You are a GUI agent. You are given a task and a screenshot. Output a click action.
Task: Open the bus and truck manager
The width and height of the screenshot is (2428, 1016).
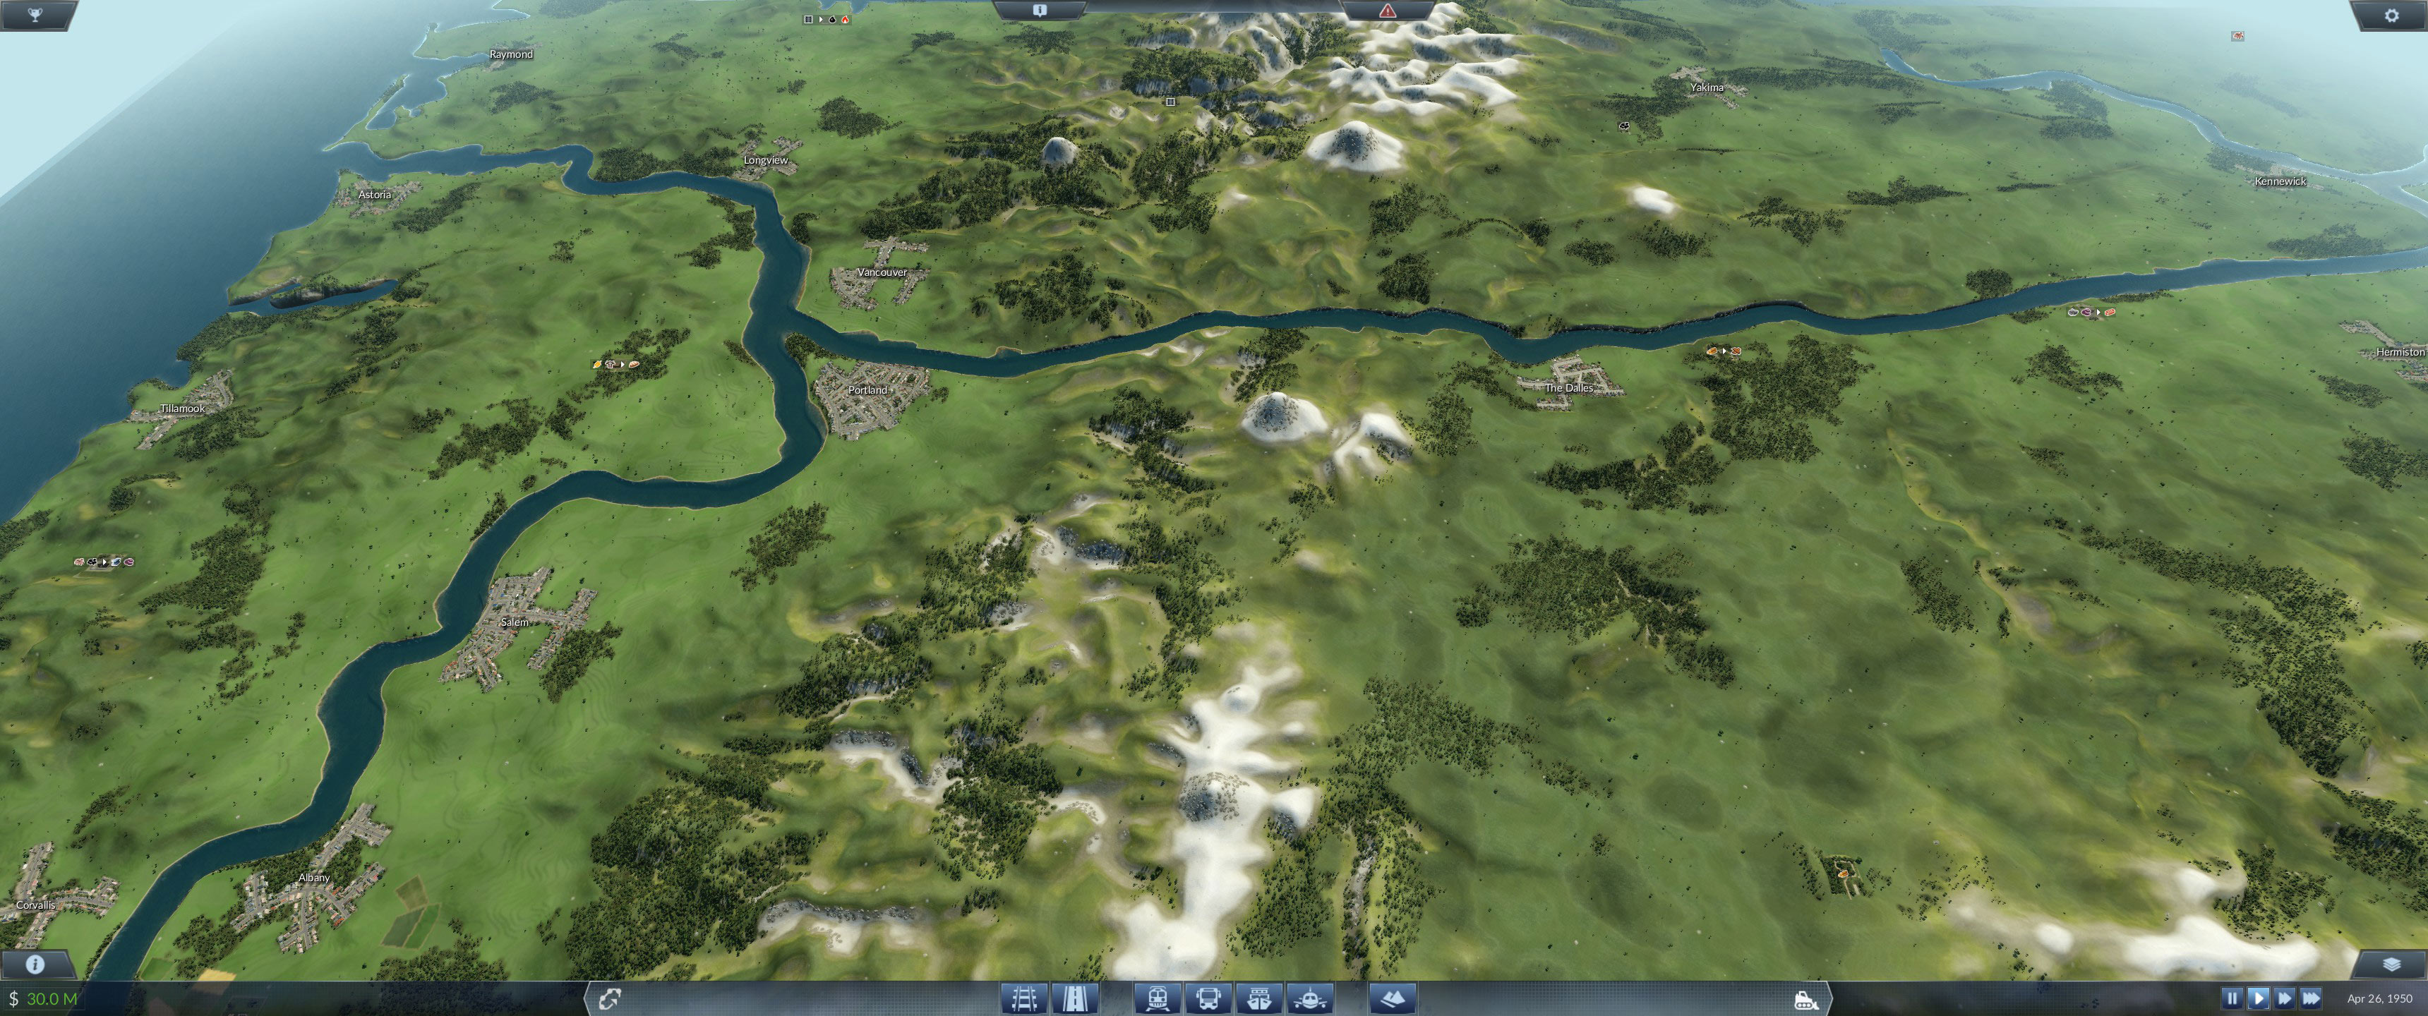tap(1209, 998)
